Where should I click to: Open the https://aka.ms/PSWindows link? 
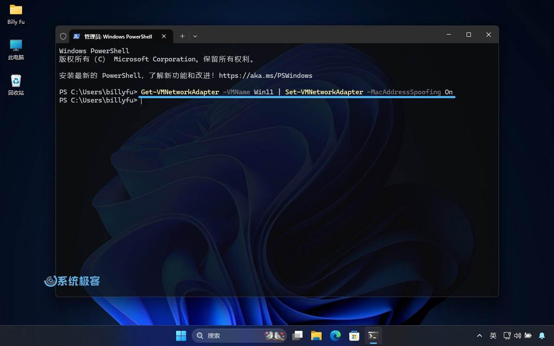pos(266,76)
